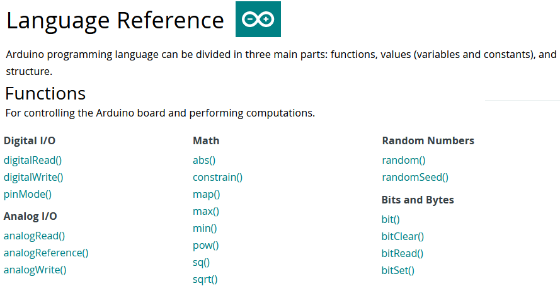Go to the sq() reference page

click(x=202, y=262)
